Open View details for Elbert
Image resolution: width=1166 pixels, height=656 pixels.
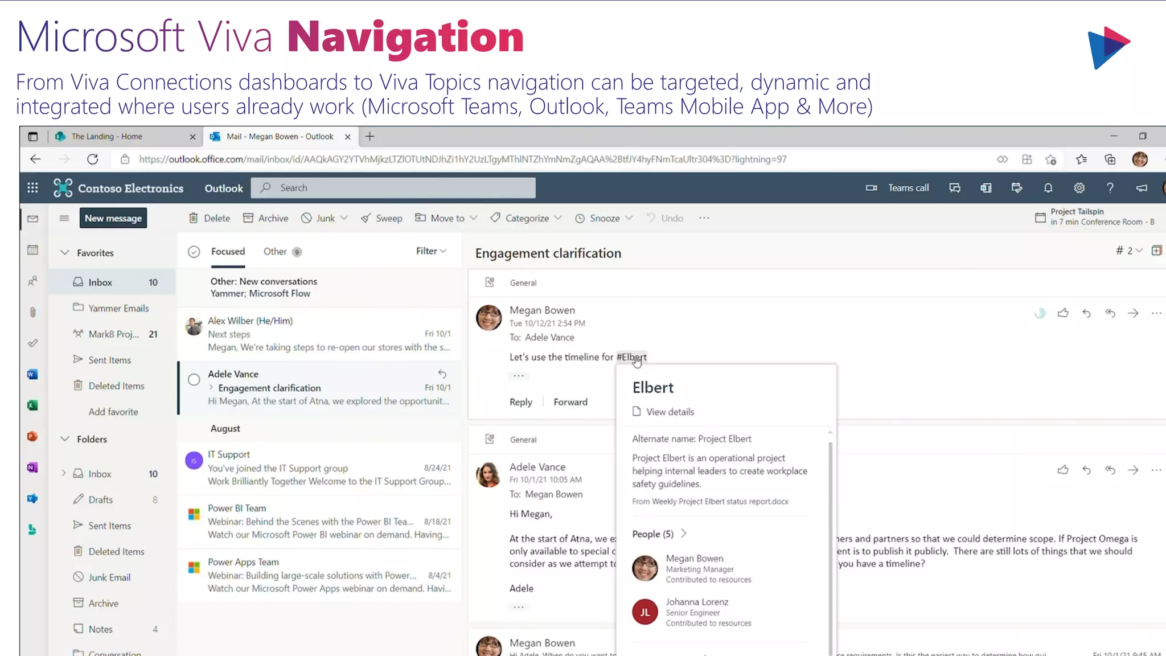[x=663, y=412]
